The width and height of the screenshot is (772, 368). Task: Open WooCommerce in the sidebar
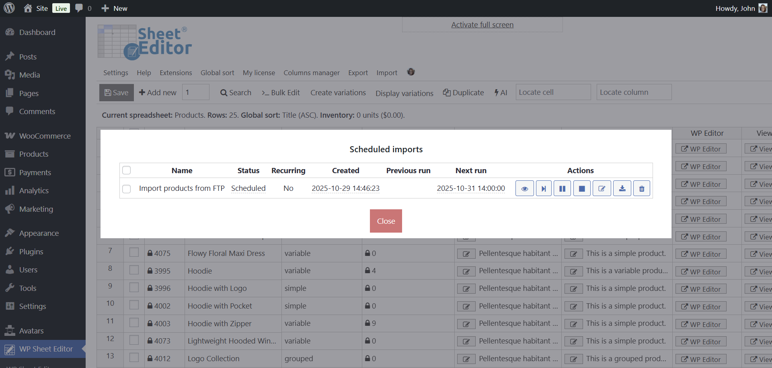point(45,136)
